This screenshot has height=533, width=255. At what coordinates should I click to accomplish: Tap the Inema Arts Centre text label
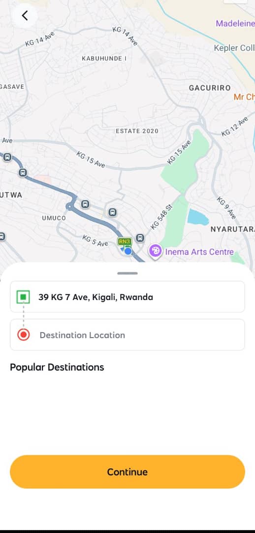click(x=199, y=252)
